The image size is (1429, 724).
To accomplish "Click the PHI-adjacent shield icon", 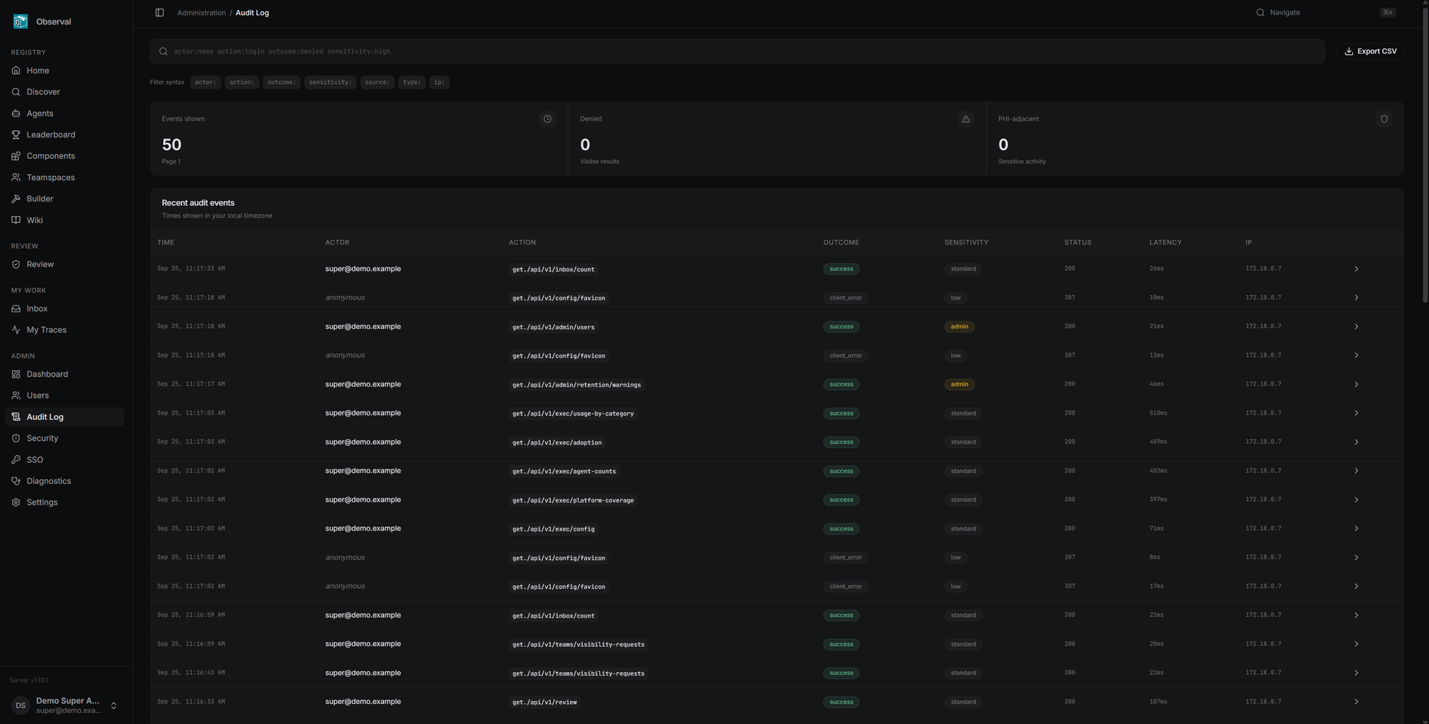I will [1384, 119].
